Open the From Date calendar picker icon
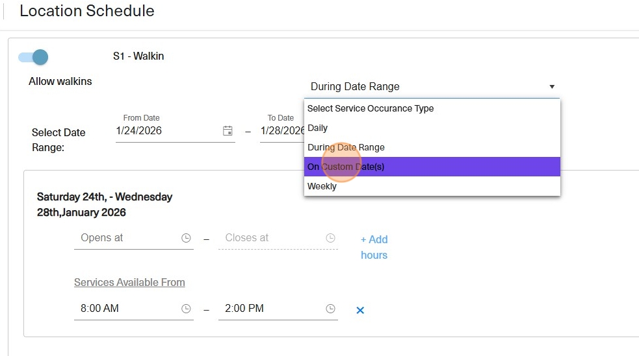 (228, 131)
